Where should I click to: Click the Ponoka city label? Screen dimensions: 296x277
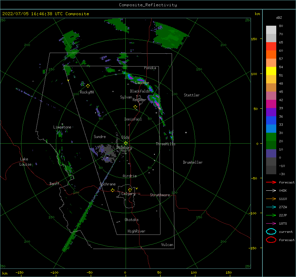[x=150, y=68]
